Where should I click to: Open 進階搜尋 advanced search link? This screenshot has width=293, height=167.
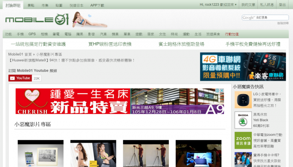[x=283, y=23]
